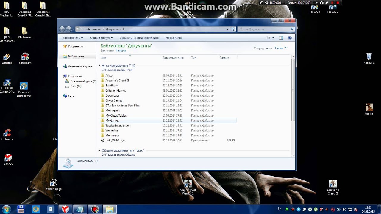
Task: Launch the Far Cry 4 shortcut
Action: (315, 9)
